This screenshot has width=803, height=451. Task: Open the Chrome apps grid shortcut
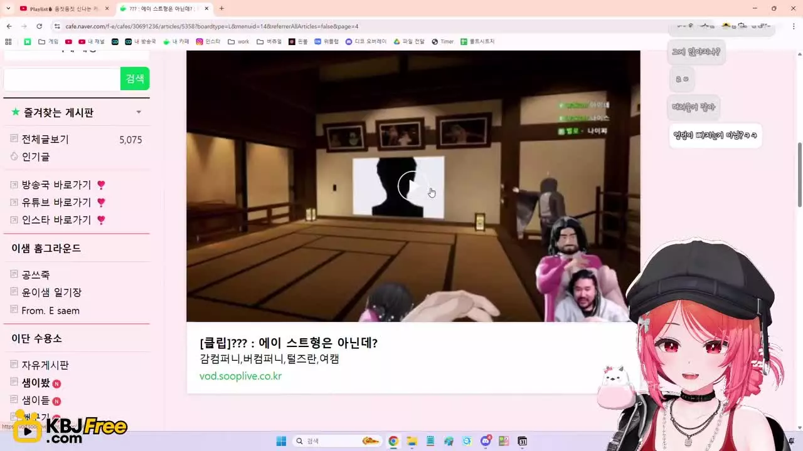[8, 41]
